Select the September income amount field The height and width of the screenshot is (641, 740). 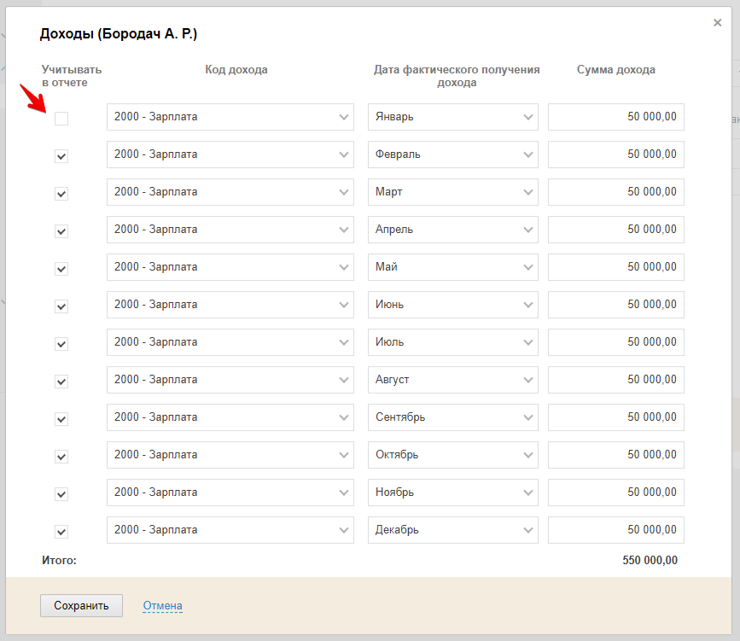tap(615, 417)
